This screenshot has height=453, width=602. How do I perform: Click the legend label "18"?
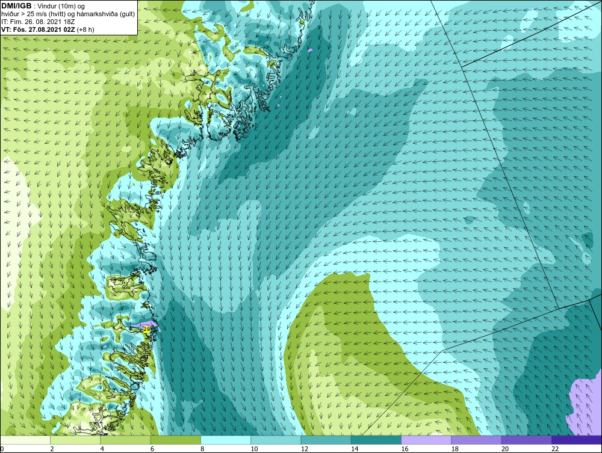pos(455,449)
